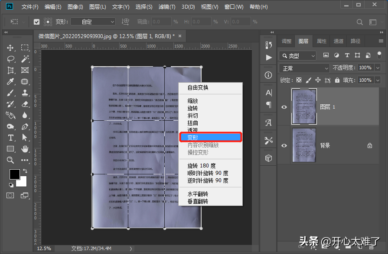This screenshot has width=388, height=254.
Task: Select the History Brush tool
Action: [x=10, y=104]
